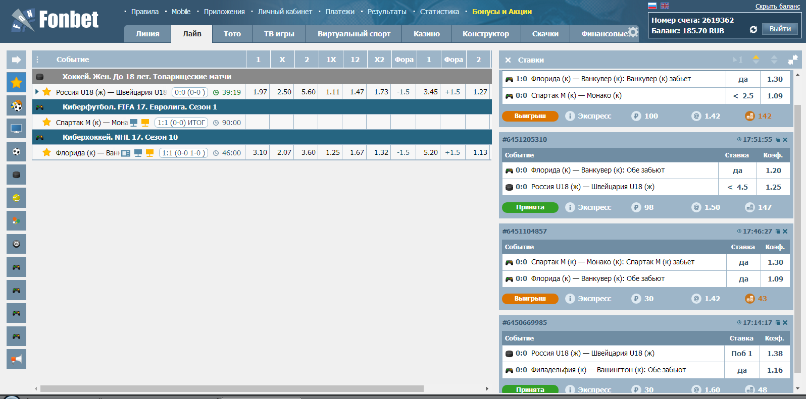Toggle the grey up-down sort arrows in Ставки header
The height and width of the screenshot is (399, 806).
774,60
